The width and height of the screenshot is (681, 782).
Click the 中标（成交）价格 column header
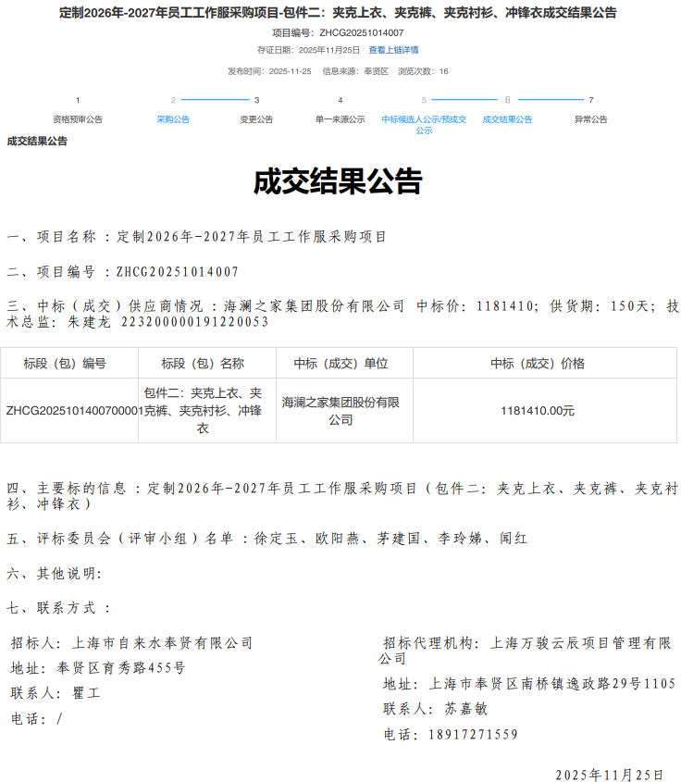[537, 364]
